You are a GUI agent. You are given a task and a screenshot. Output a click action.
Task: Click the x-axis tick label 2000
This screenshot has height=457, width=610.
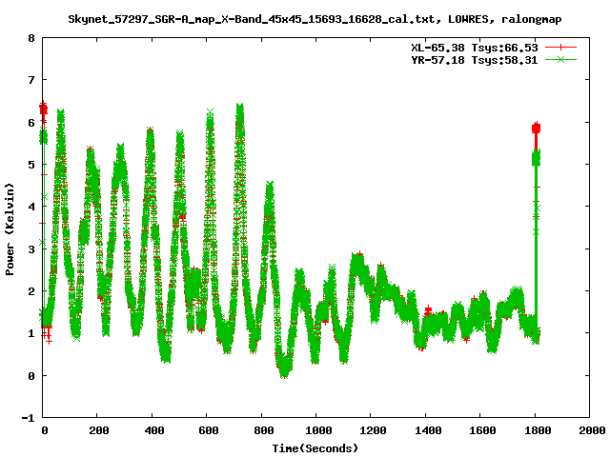click(x=592, y=430)
